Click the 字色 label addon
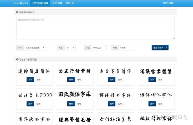The width and height of the screenshot is (193, 125). click(88, 48)
